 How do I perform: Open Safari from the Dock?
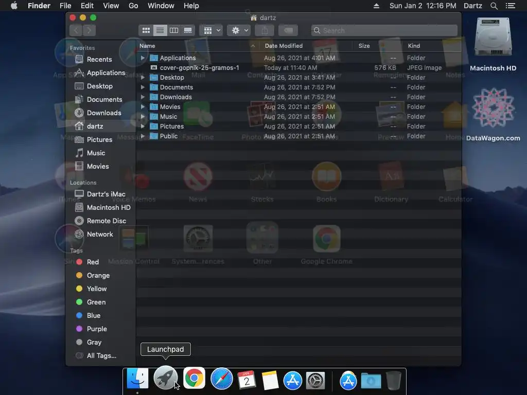pyautogui.click(x=221, y=379)
